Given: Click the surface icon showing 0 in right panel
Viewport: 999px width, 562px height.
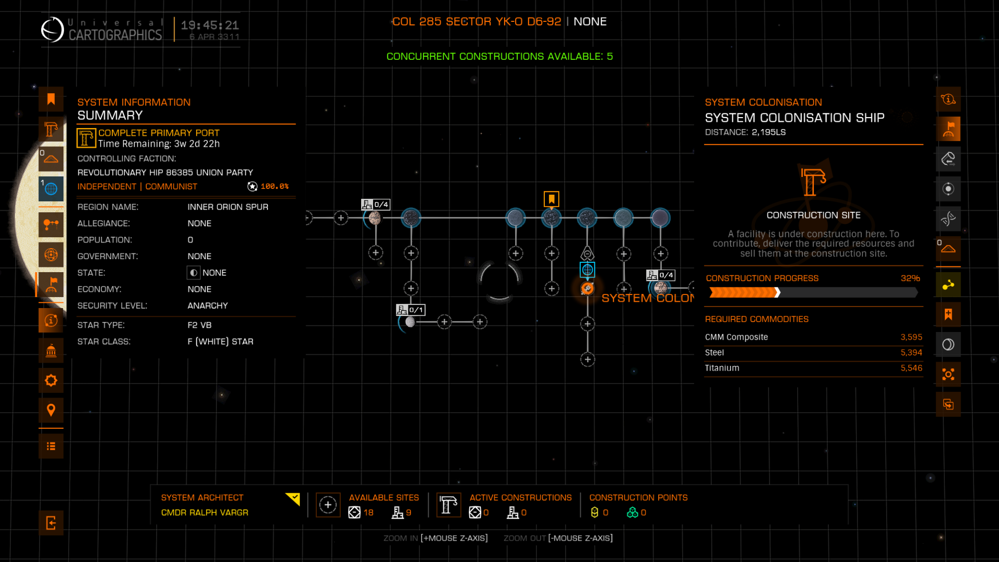Looking at the screenshot, I should coord(948,249).
